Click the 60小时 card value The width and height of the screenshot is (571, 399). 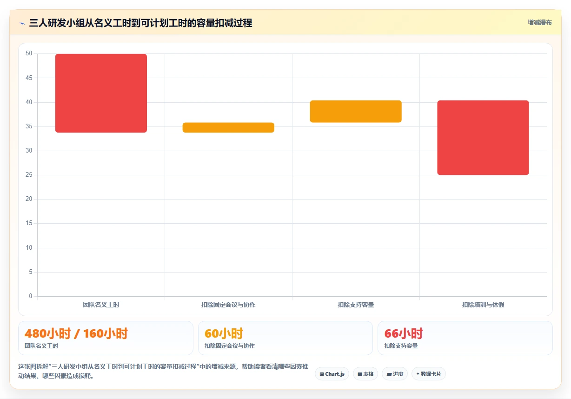pyautogui.click(x=224, y=333)
